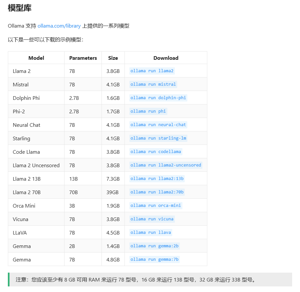Click the 1.6GB size of Dolphin Phi

pyautogui.click(x=113, y=98)
